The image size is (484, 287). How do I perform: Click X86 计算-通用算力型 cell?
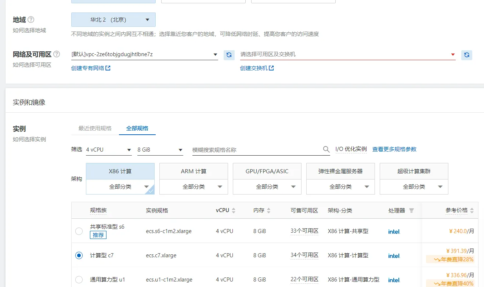[354, 280]
